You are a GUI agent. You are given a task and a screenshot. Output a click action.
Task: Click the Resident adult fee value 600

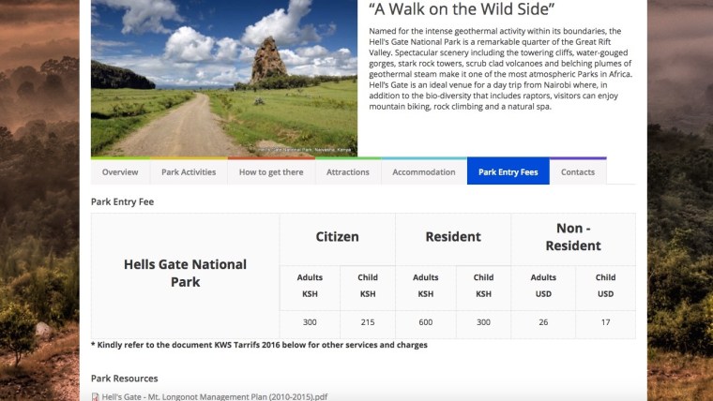point(425,322)
